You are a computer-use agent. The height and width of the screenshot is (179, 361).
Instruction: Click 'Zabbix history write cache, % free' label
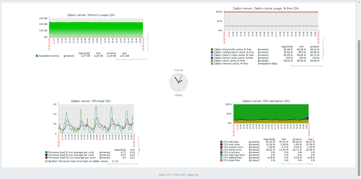click(234, 58)
